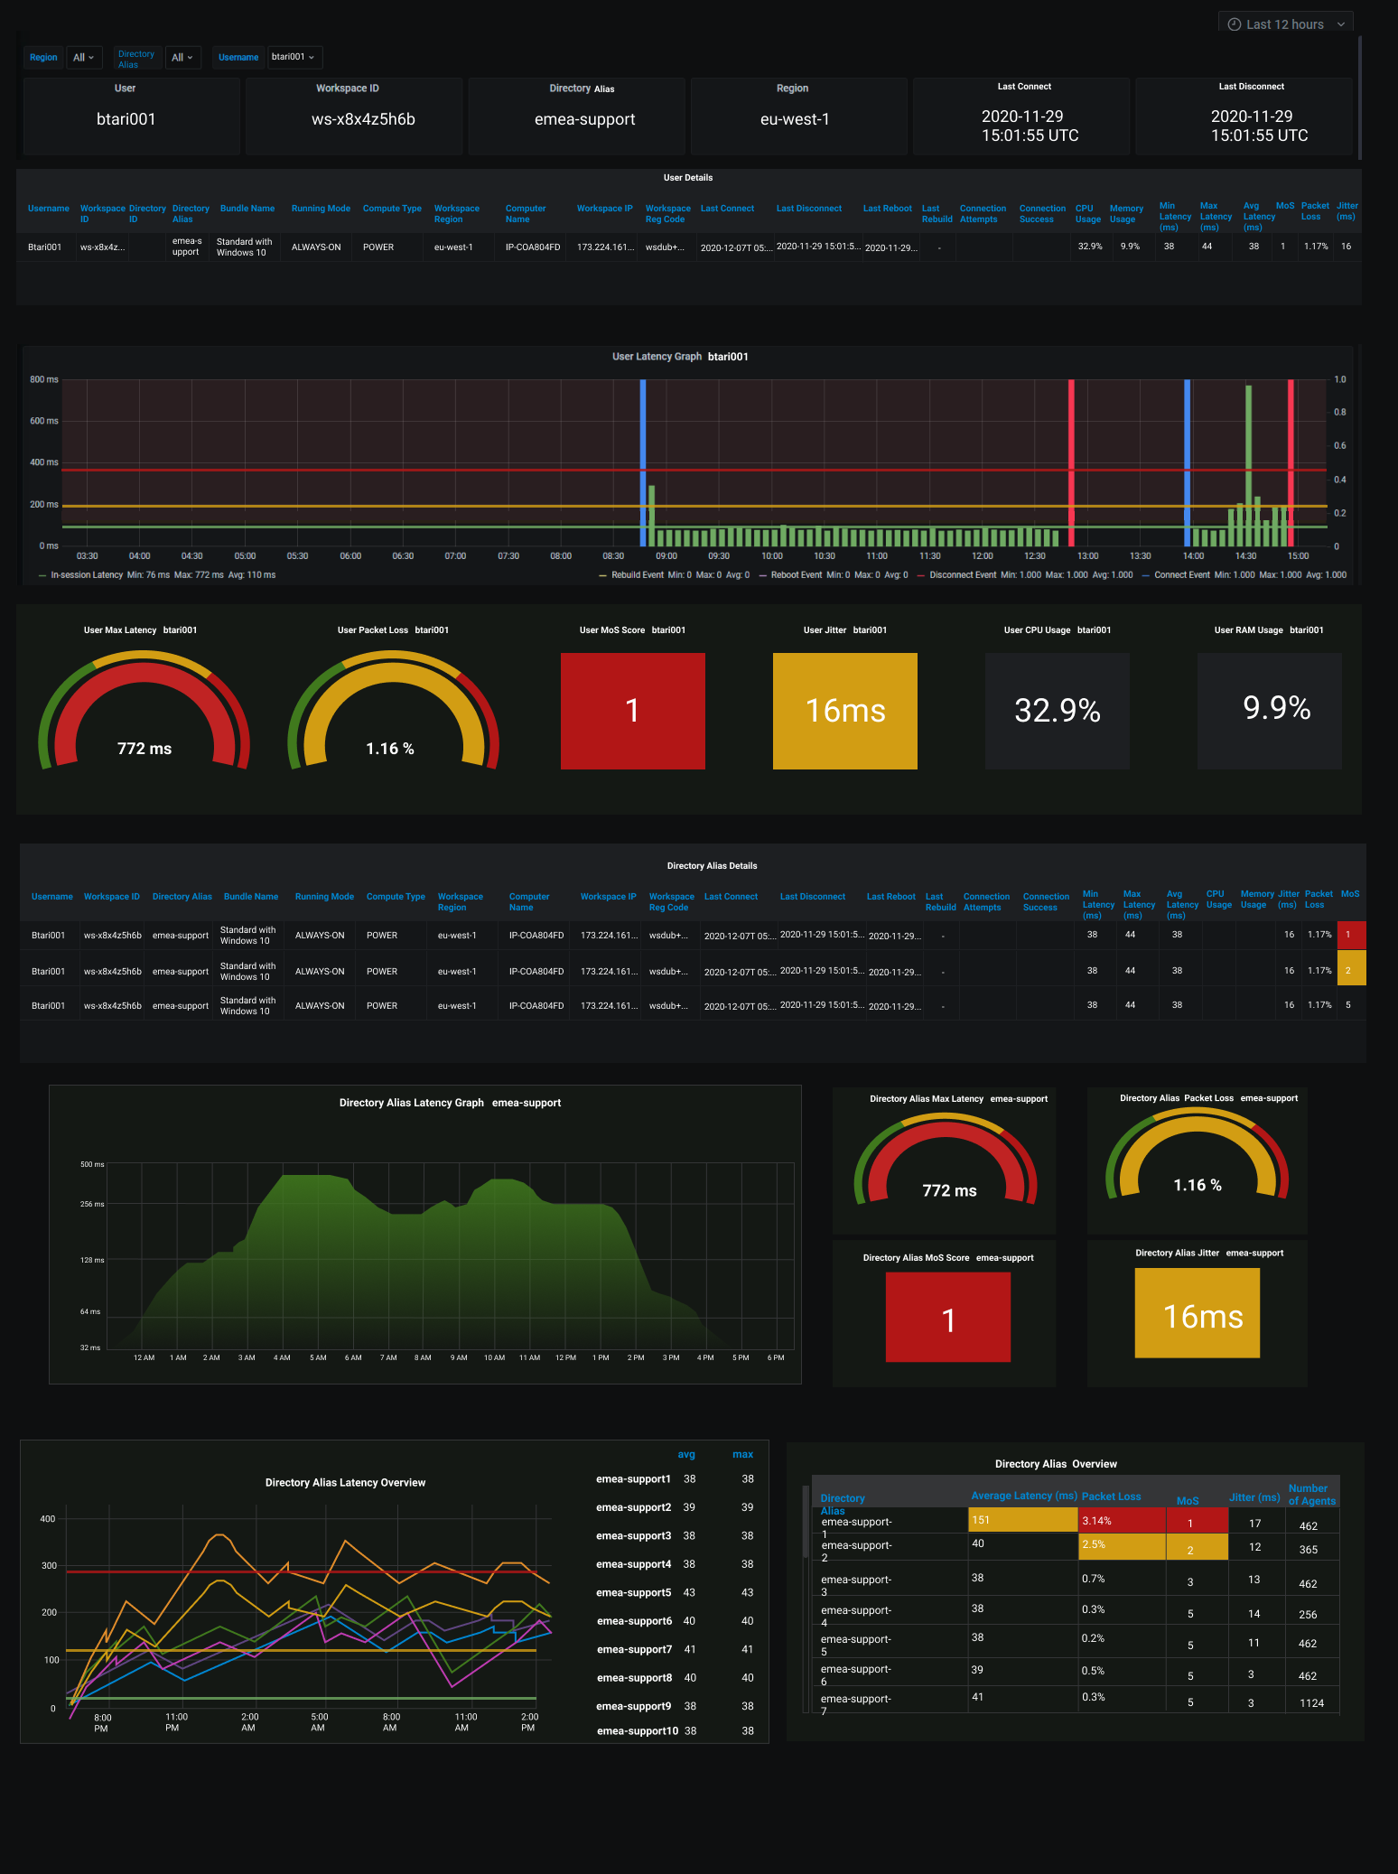
Task: Sort User Details table by Bundle Name column
Action: point(247,209)
